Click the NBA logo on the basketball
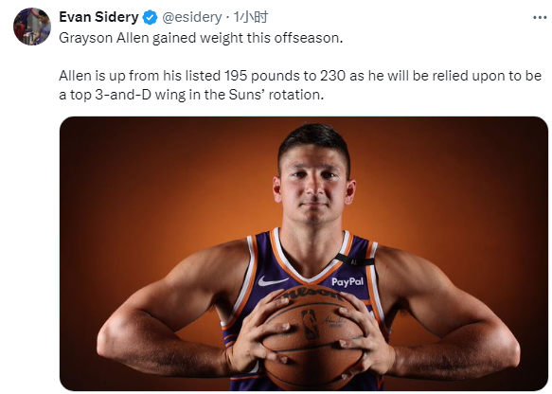Image resolution: width=552 pixels, height=394 pixels. coord(310,324)
